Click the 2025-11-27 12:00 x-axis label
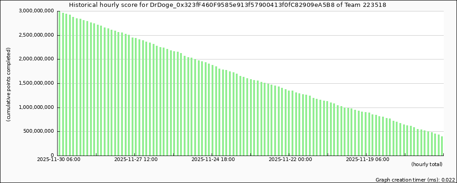 136,160
